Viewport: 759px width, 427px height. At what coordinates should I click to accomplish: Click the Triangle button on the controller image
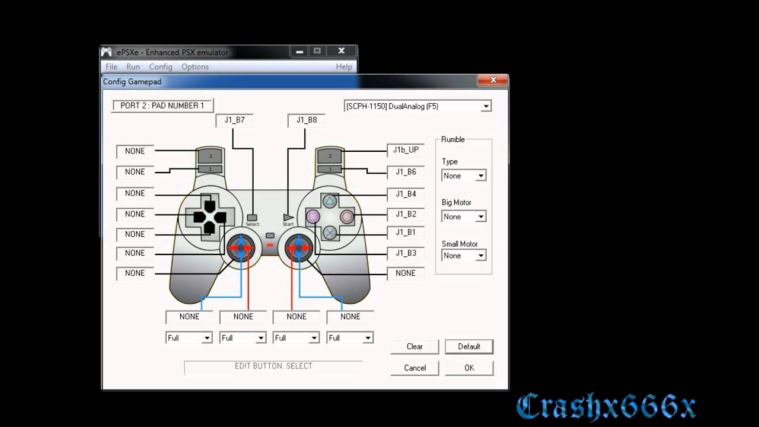click(x=330, y=201)
